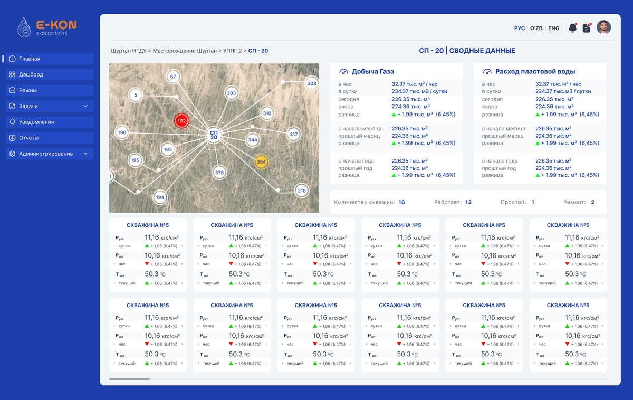Switch language to ENG
633x400 pixels.
coord(554,28)
